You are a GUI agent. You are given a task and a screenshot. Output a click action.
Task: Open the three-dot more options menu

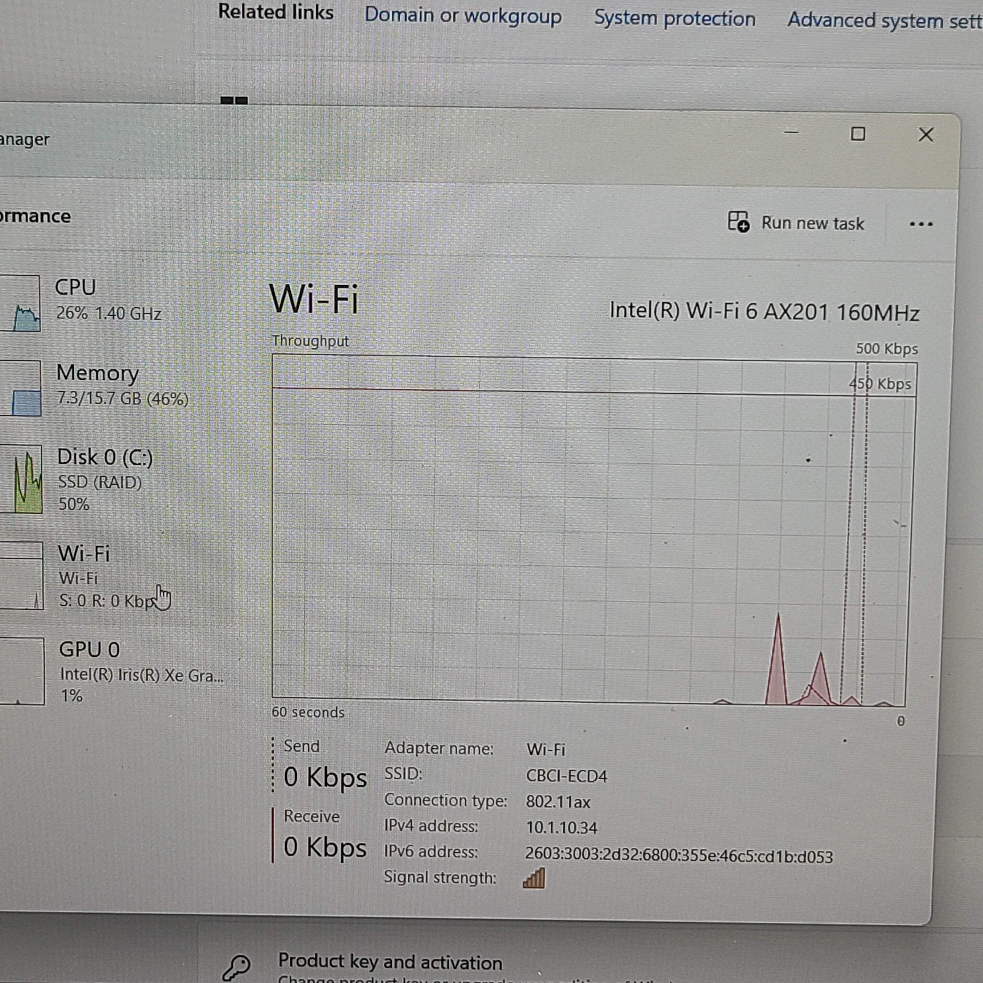click(x=920, y=224)
